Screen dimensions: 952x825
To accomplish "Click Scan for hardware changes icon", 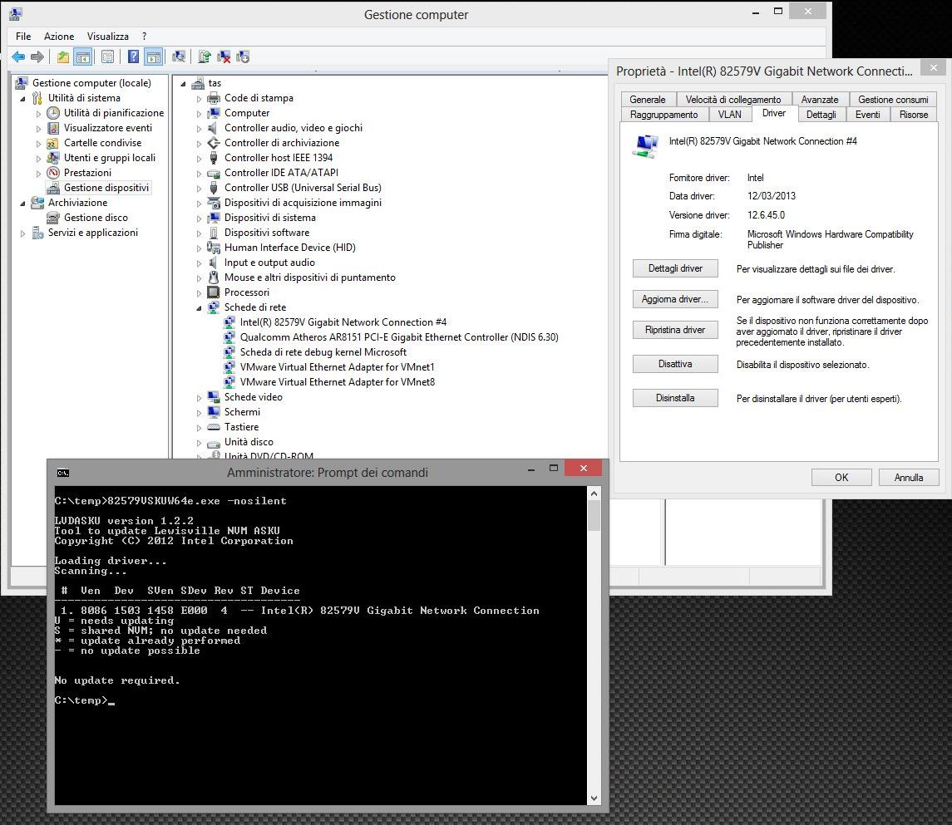I will (179, 57).
